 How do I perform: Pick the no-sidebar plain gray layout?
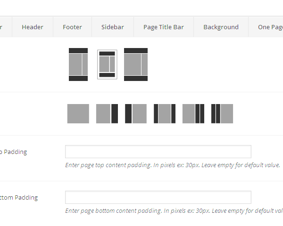click(x=78, y=114)
